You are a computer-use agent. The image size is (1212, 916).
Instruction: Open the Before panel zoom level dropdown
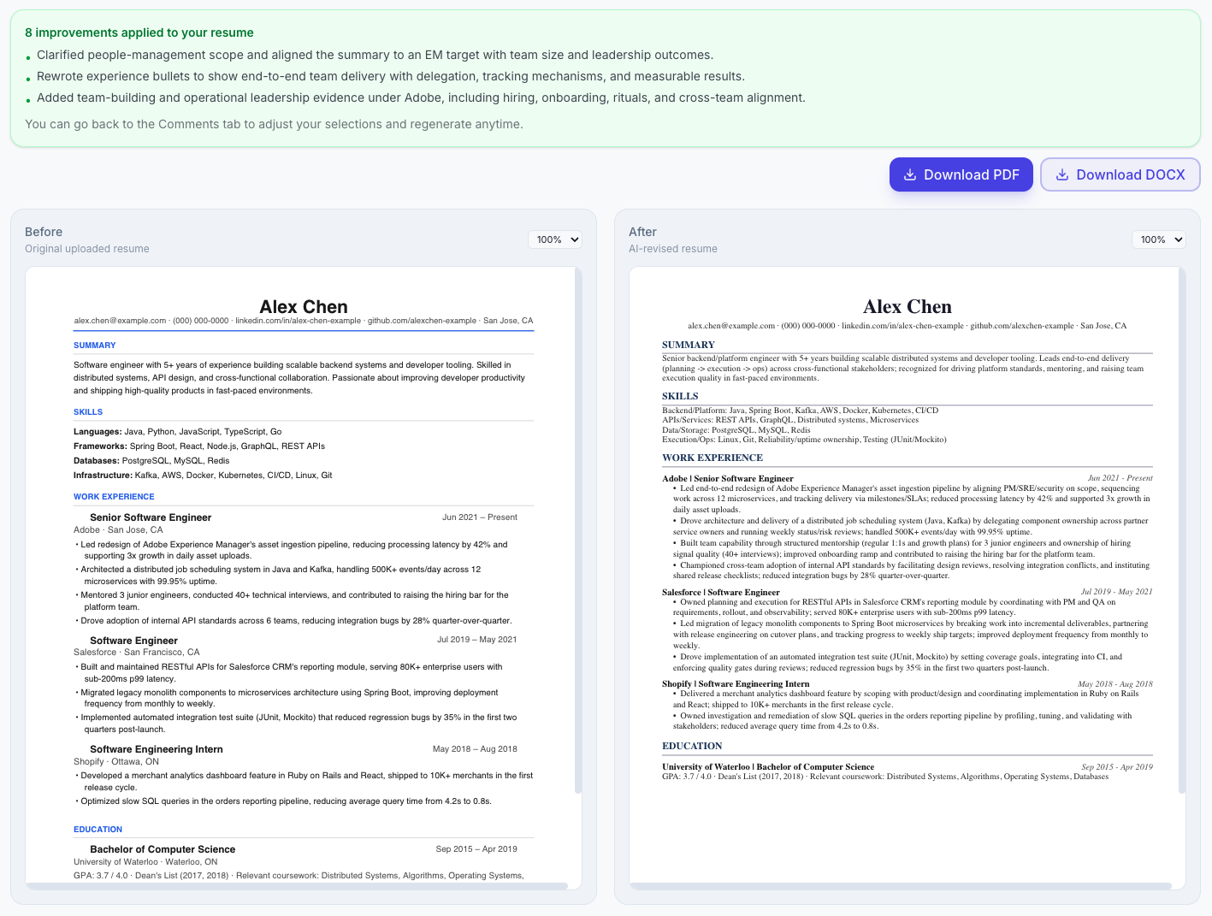(x=554, y=239)
